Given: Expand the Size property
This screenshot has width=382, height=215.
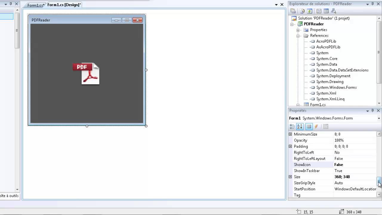Looking at the screenshot, I should coord(290,177).
